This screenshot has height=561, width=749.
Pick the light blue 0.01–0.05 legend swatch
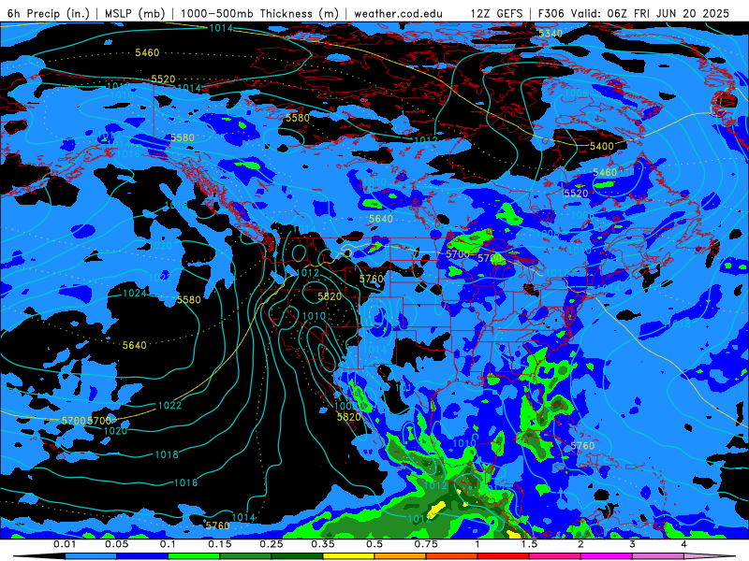[x=91, y=556]
